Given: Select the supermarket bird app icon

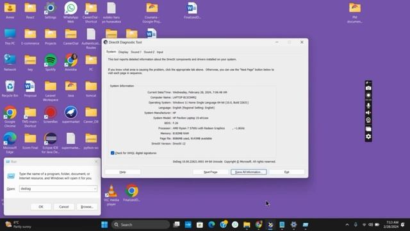Looking at the screenshot, I should (x=71, y=115).
